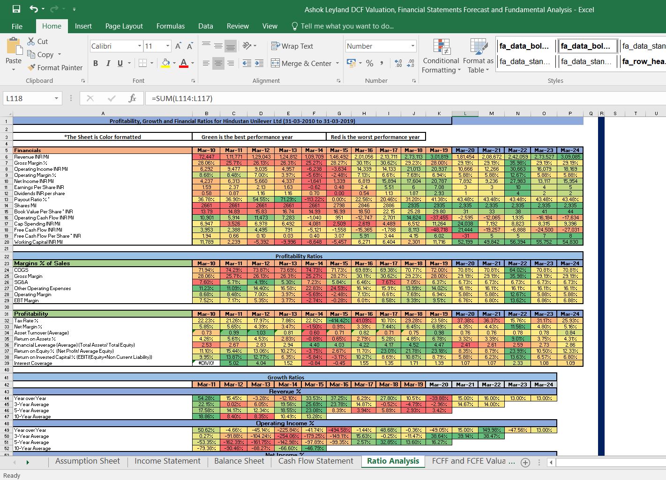Open the Assumption Sheet tab
666x480 pixels.
click(88, 461)
